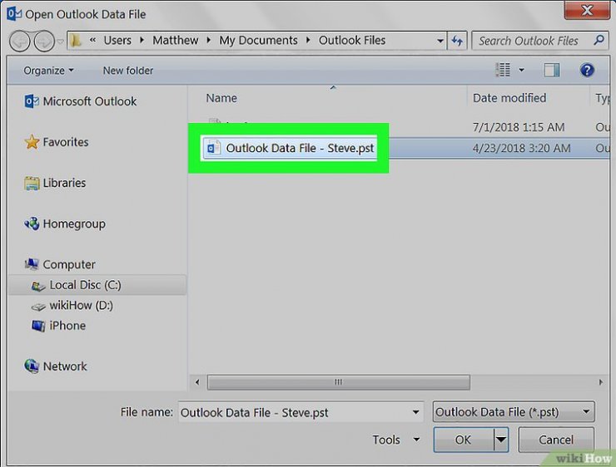Click the Cancel button

tap(556, 440)
